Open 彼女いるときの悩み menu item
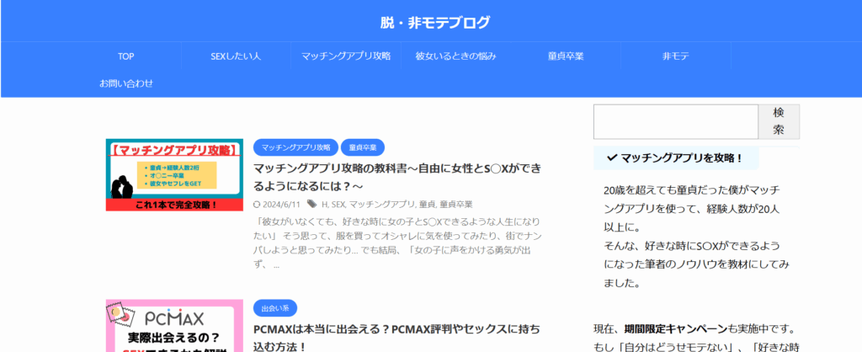The height and width of the screenshot is (352, 862). point(455,56)
